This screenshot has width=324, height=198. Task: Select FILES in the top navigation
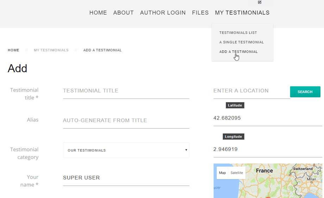click(200, 13)
